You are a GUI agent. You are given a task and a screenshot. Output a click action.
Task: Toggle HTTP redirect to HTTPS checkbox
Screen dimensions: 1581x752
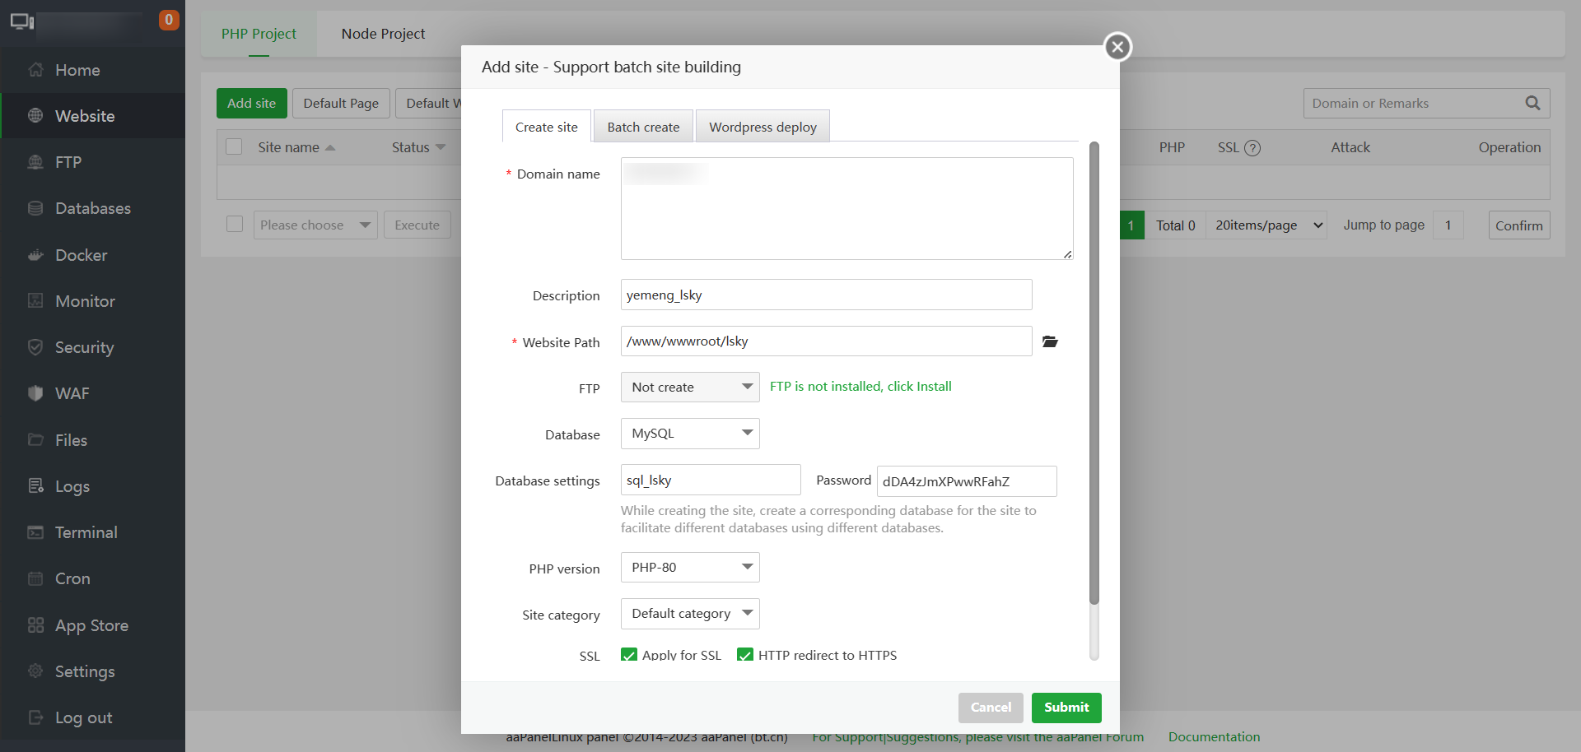tap(745, 655)
